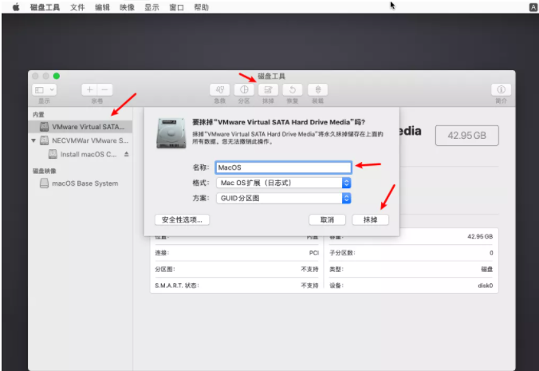Click the 取消 cancel button
The width and height of the screenshot is (539, 371).
(x=327, y=219)
